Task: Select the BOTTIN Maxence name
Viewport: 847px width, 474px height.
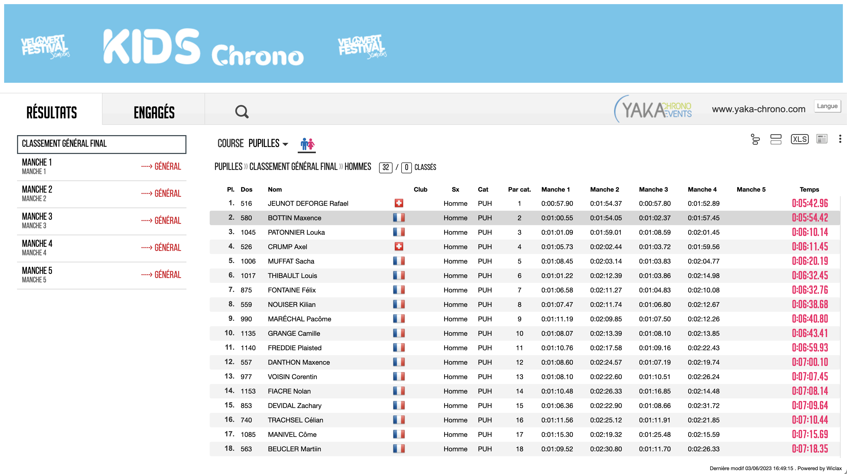Action: pos(294,218)
